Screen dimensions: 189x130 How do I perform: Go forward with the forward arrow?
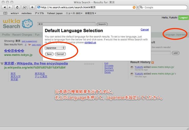pyautogui.click(x=10, y=7)
